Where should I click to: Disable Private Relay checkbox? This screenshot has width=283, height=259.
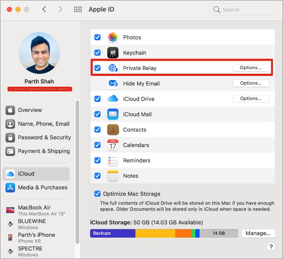tap(98, 68)
